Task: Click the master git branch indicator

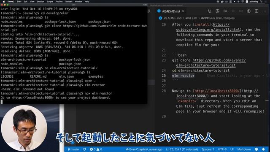Action: [x=73, y=149]
